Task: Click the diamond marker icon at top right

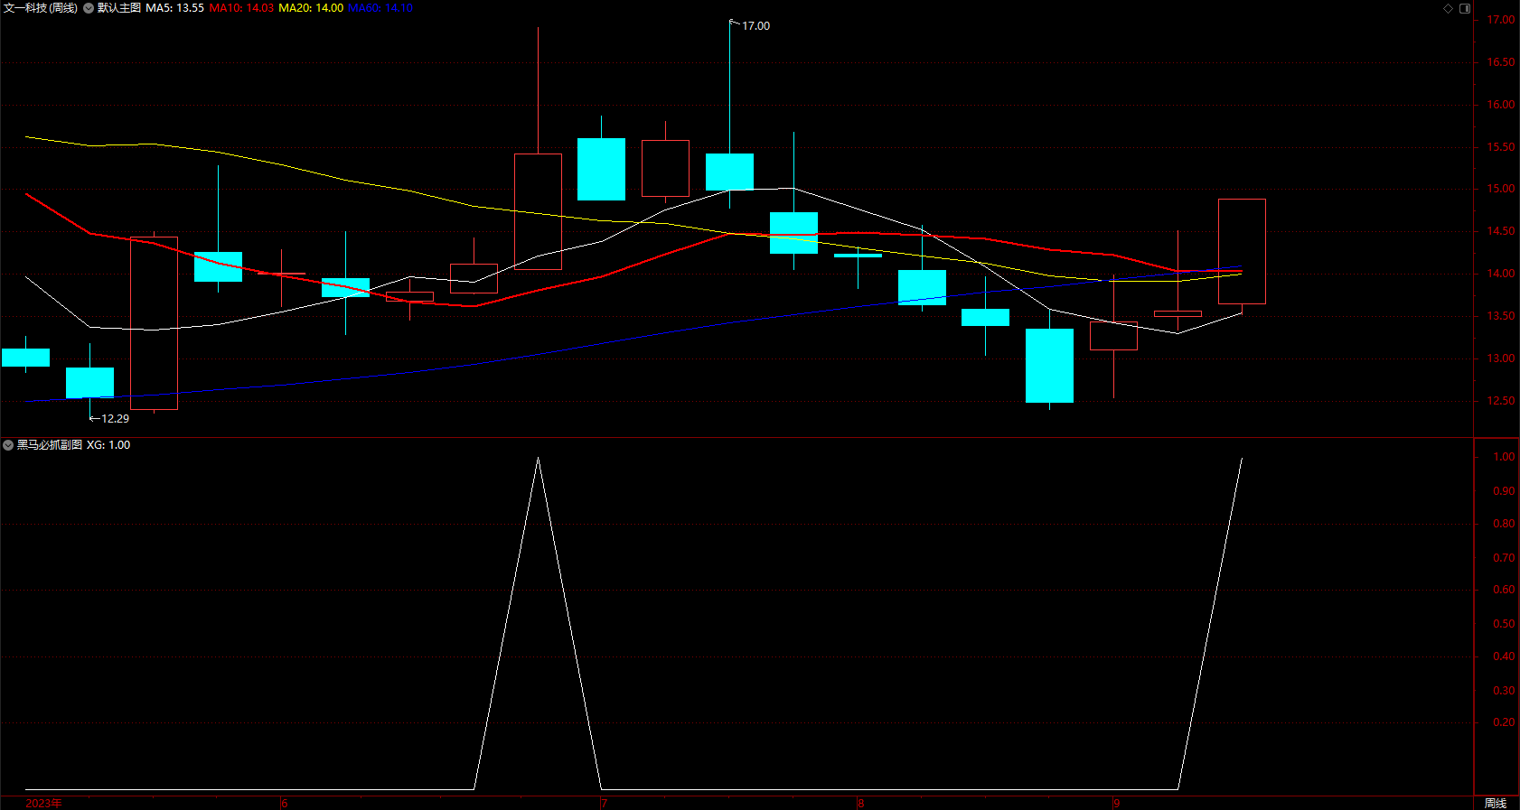Action: 1448,8
